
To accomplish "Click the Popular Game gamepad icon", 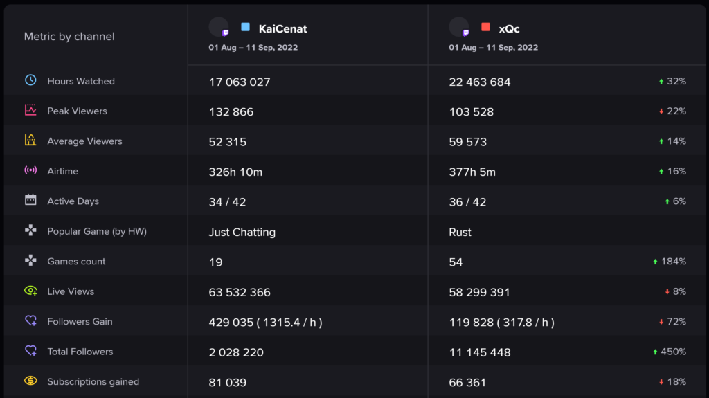I will pyautogui.click(x=30, y=230).
